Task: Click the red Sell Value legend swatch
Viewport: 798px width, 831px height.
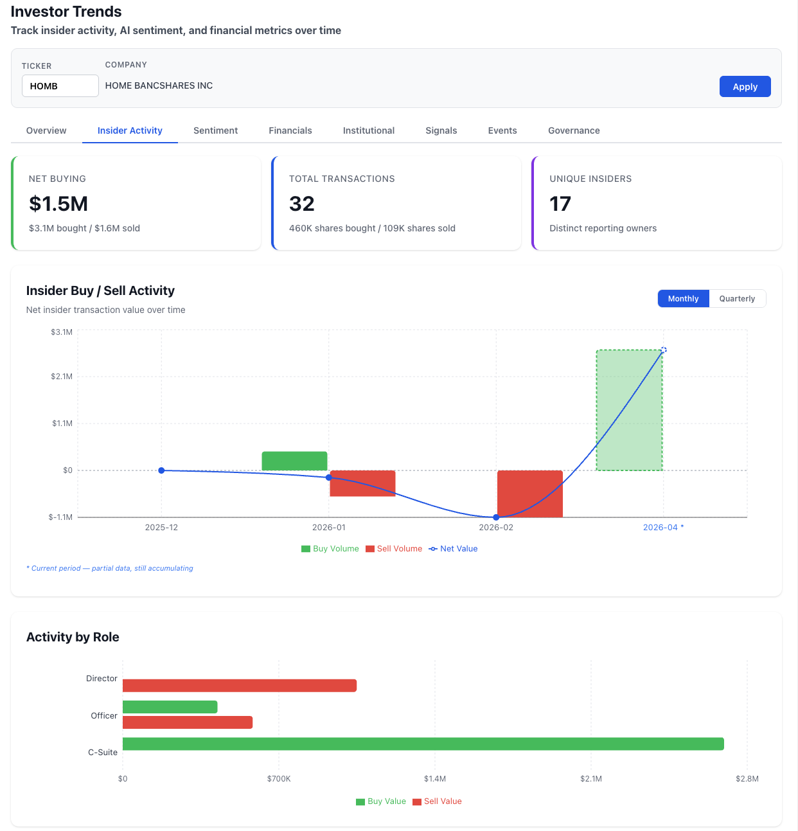Action: pos(416,801)
